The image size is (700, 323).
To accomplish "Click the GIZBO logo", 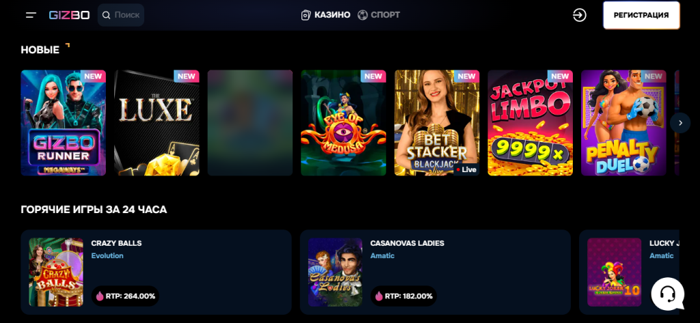I will pos(69,15).
